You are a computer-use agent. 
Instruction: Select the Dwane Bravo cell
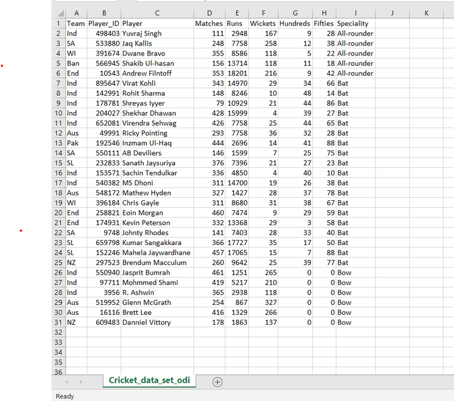(157, 54)
